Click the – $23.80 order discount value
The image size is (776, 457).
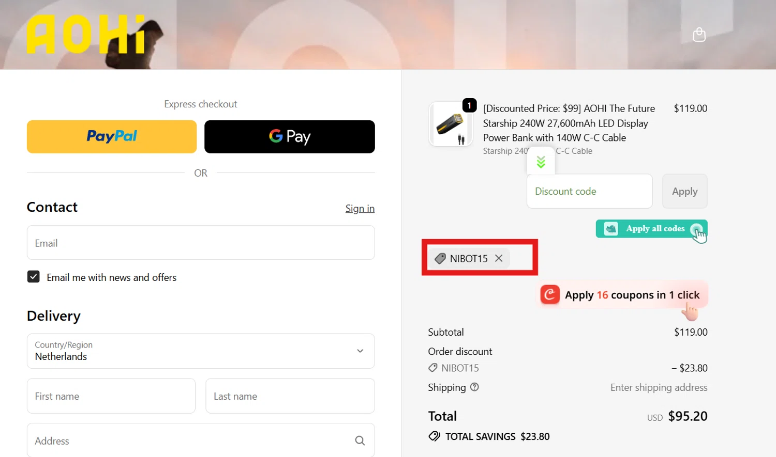pyautogui.click(x=690, y=368)
